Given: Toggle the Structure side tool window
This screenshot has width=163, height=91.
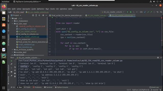Looking at the screenshot, I should (x=8, y=69).
